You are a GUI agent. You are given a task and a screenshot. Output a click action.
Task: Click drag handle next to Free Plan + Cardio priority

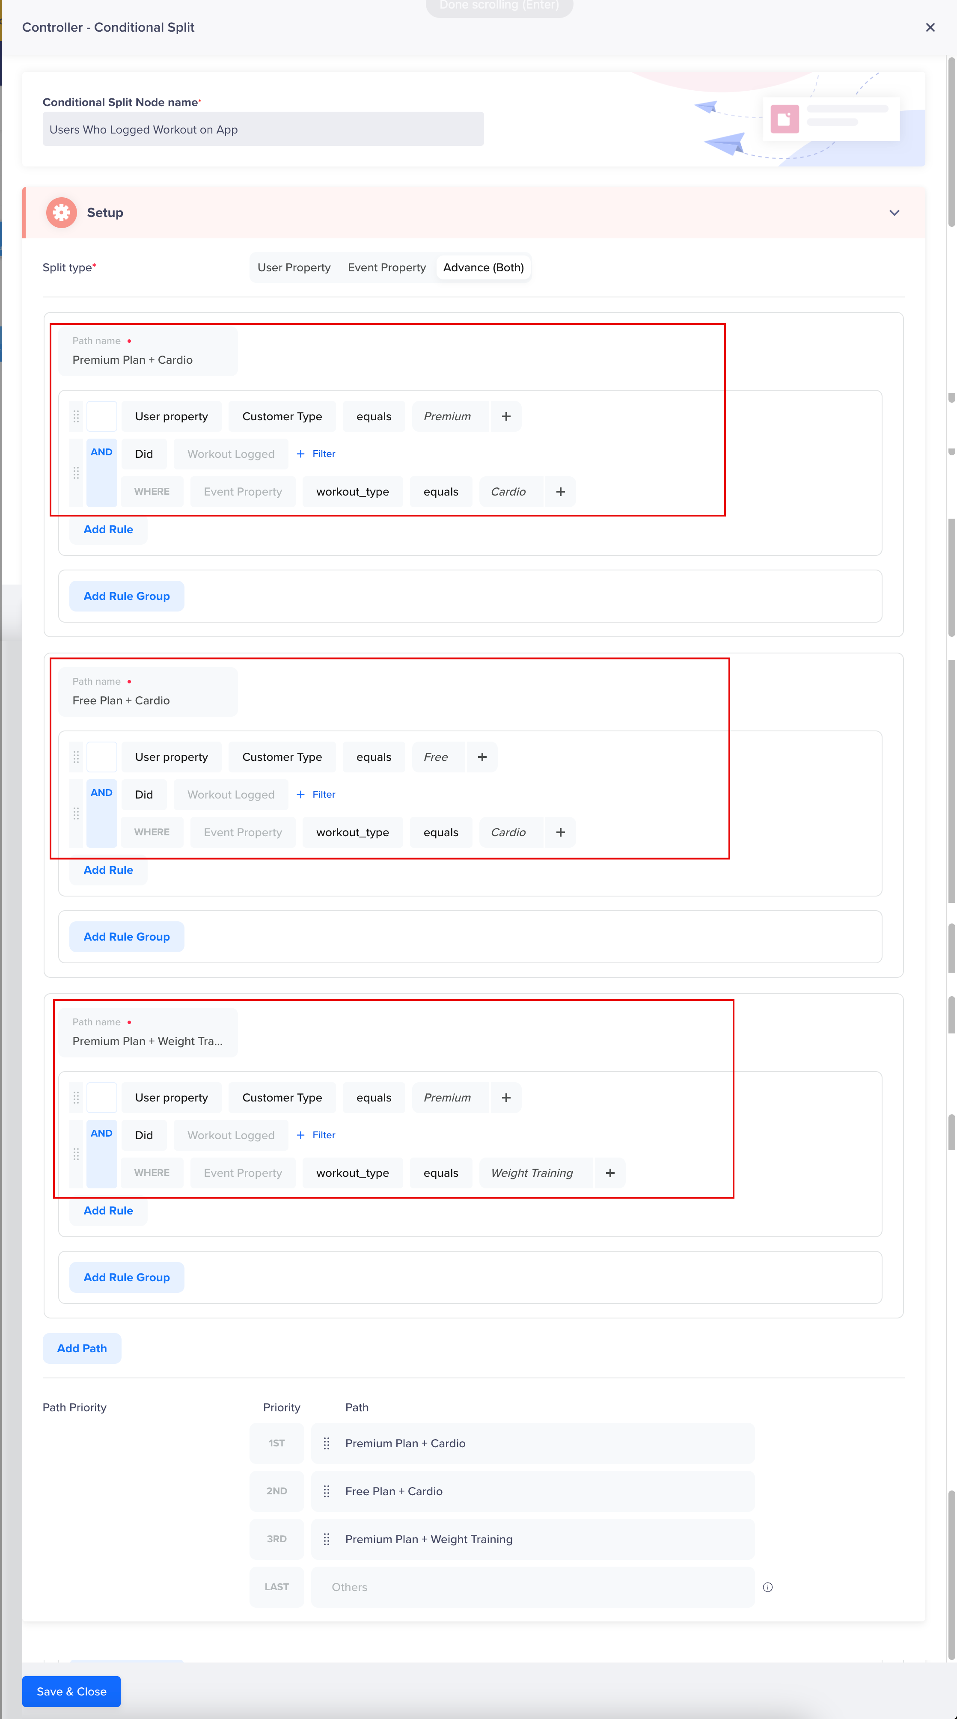click(x=327, y=1491)
